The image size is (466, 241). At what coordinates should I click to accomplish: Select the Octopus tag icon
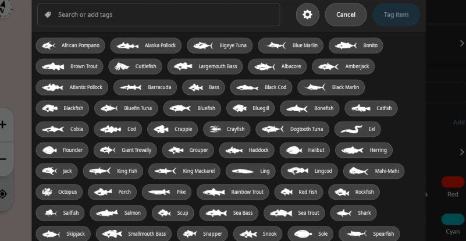(x=47, y=192)
